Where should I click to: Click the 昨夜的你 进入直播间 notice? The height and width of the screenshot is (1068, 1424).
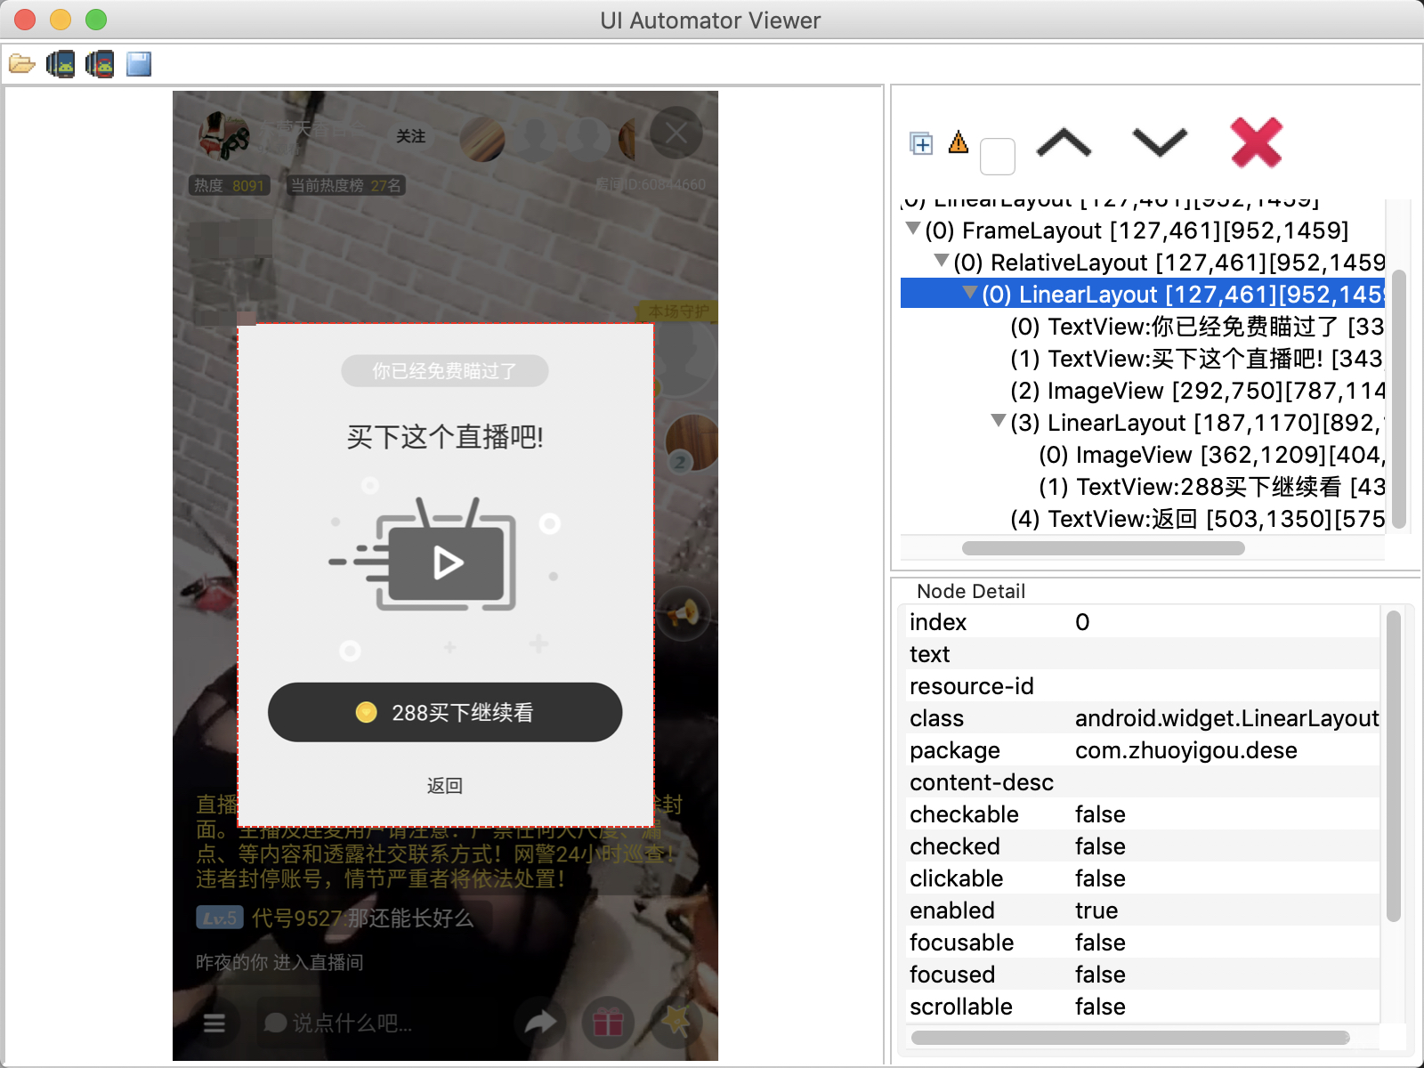(x=279, y=962)
